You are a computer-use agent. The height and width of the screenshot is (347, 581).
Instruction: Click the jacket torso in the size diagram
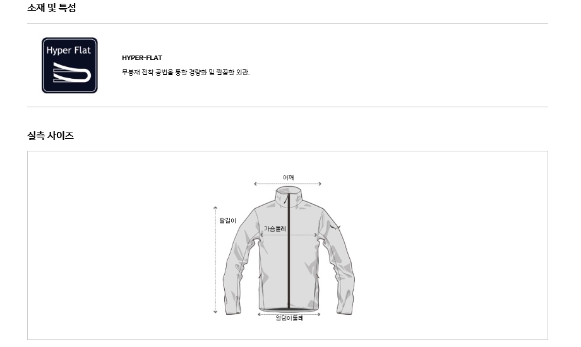(x=289, y=259)
